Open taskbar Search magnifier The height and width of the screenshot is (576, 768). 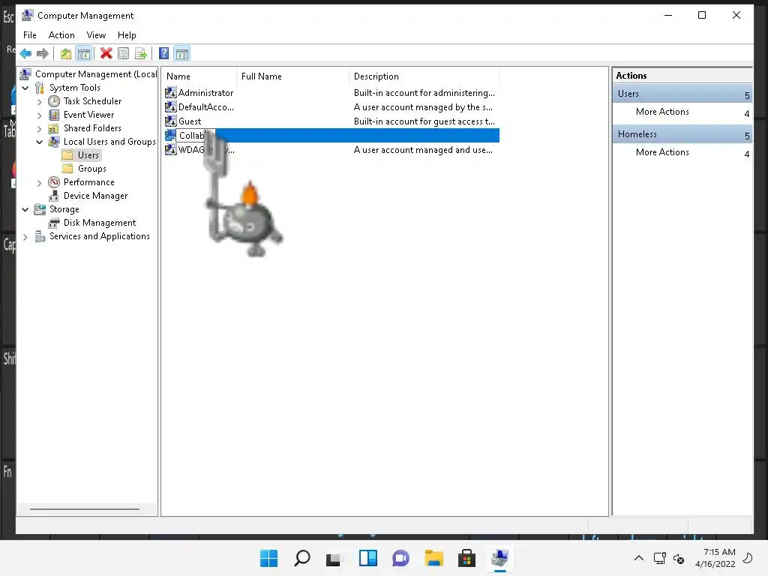coord(301,558)
